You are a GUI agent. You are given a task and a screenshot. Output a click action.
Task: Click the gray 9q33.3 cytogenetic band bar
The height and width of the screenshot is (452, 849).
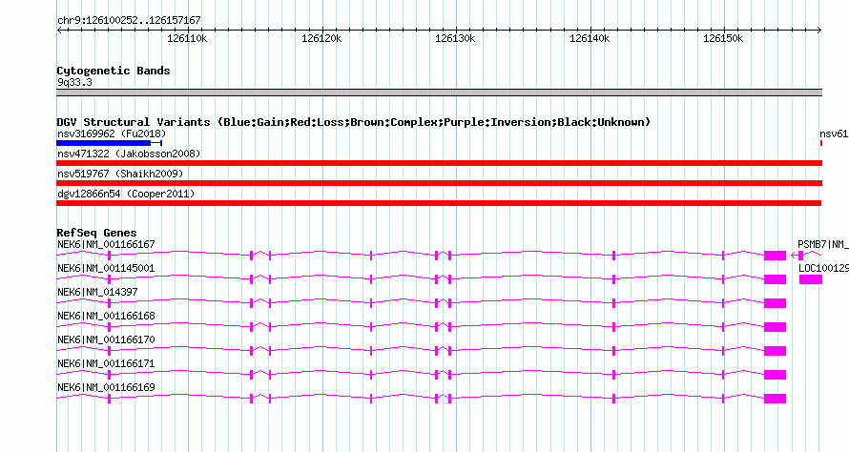click(x=439, y=92)
